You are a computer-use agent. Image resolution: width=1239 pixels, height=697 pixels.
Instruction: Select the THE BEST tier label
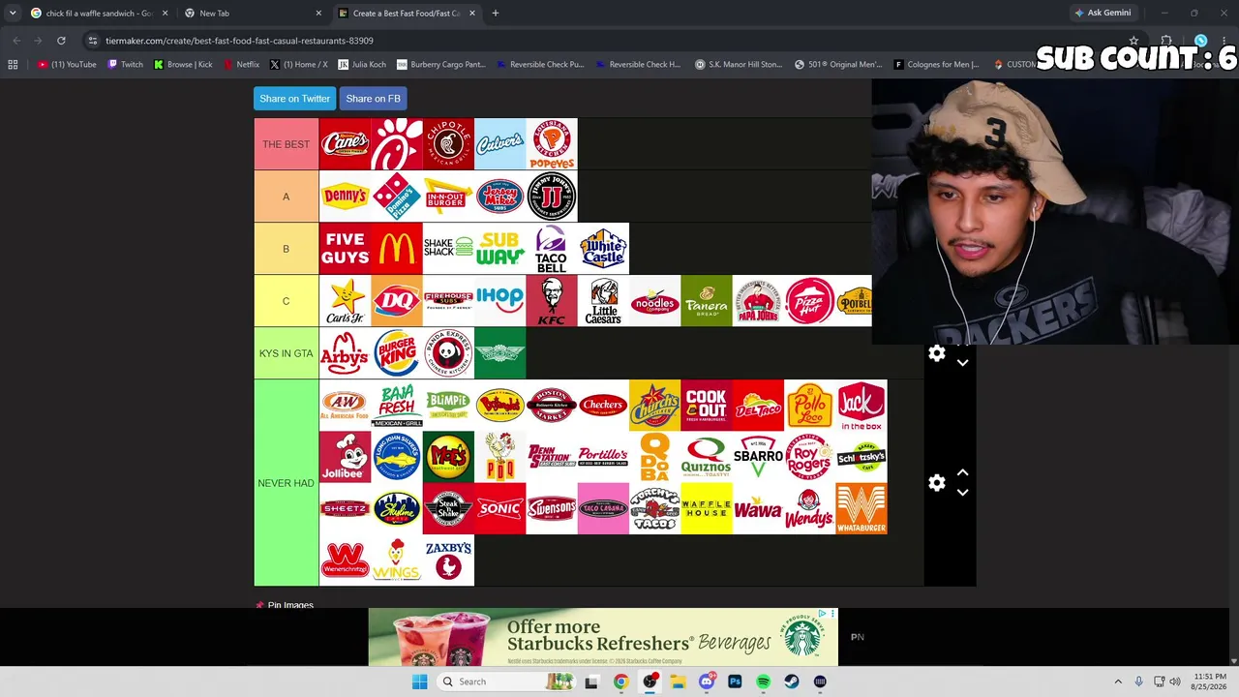click(x=287, y=144)
